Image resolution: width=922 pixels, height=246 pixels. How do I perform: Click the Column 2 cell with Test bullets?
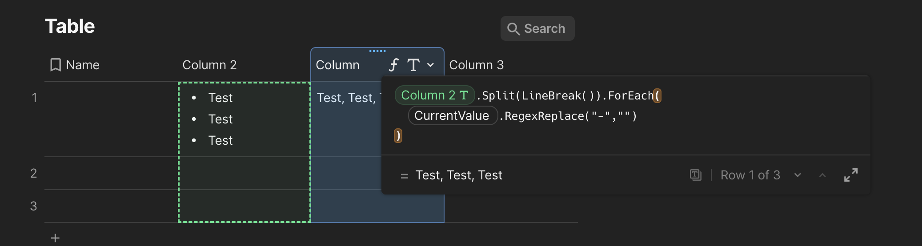(245, 119)
